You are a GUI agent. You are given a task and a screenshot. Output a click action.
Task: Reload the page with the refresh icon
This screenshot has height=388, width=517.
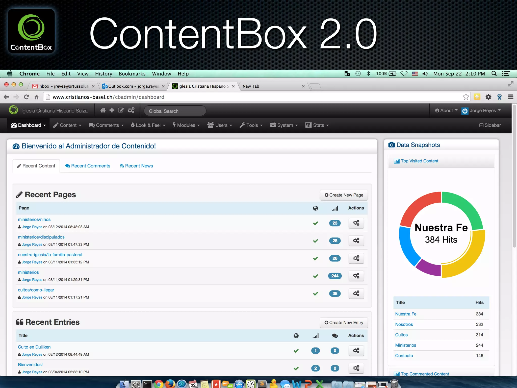tap(26, 97)
